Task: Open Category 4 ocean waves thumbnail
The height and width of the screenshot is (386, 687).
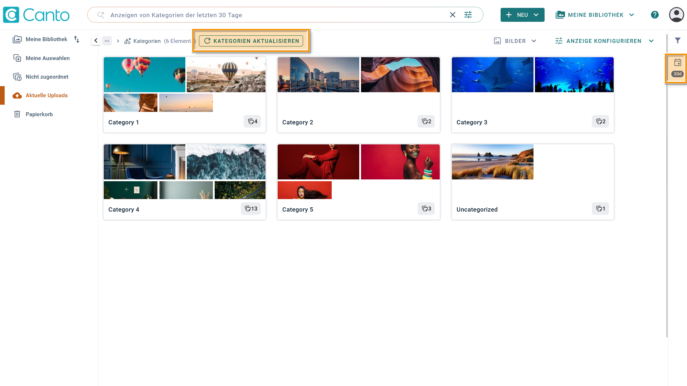Action: click(x=226, y=162)
